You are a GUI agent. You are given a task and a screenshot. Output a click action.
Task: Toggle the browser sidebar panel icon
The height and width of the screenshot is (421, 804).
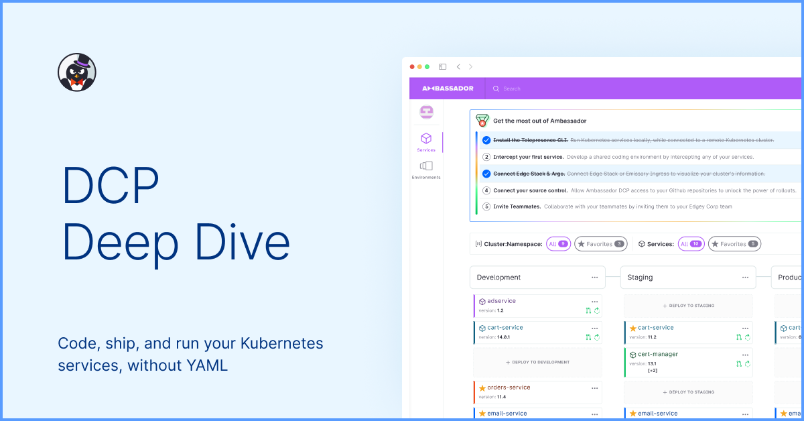tap(443, 66)
